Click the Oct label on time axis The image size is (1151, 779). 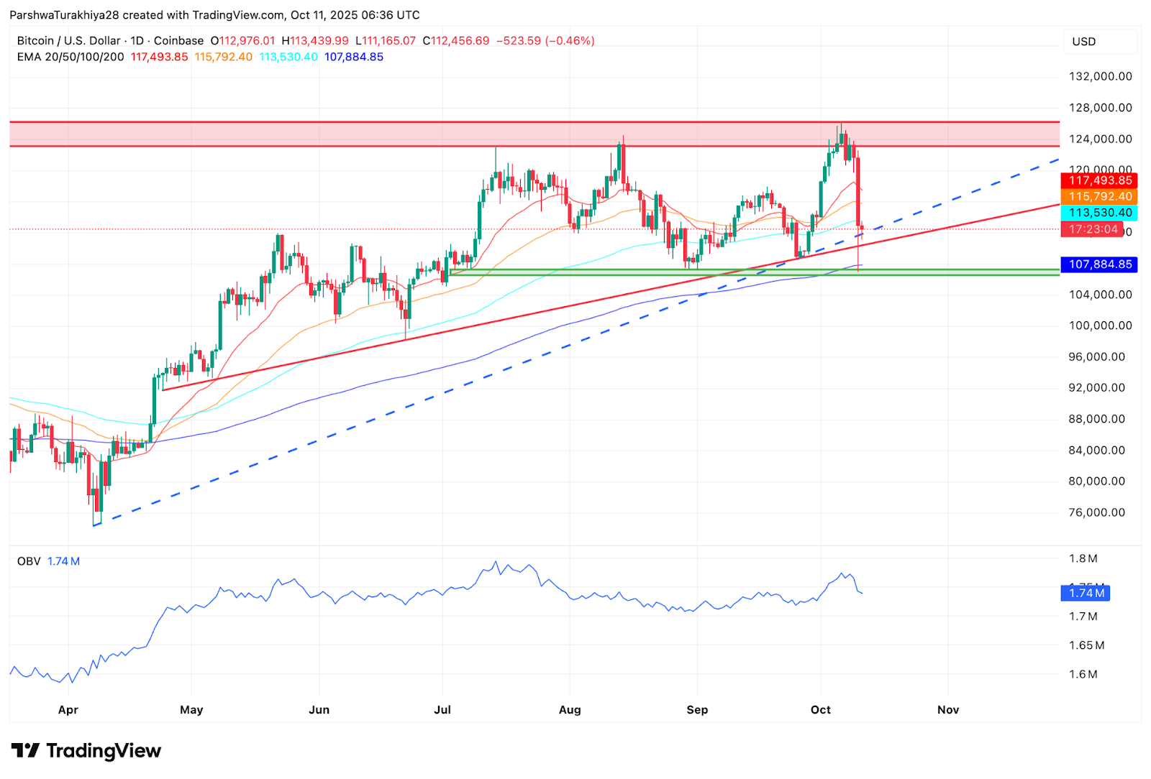coord(820,710)
